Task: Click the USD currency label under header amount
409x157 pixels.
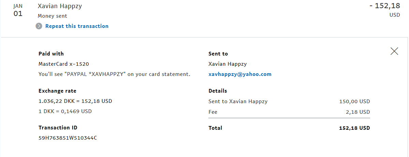Action: [395, 15]
